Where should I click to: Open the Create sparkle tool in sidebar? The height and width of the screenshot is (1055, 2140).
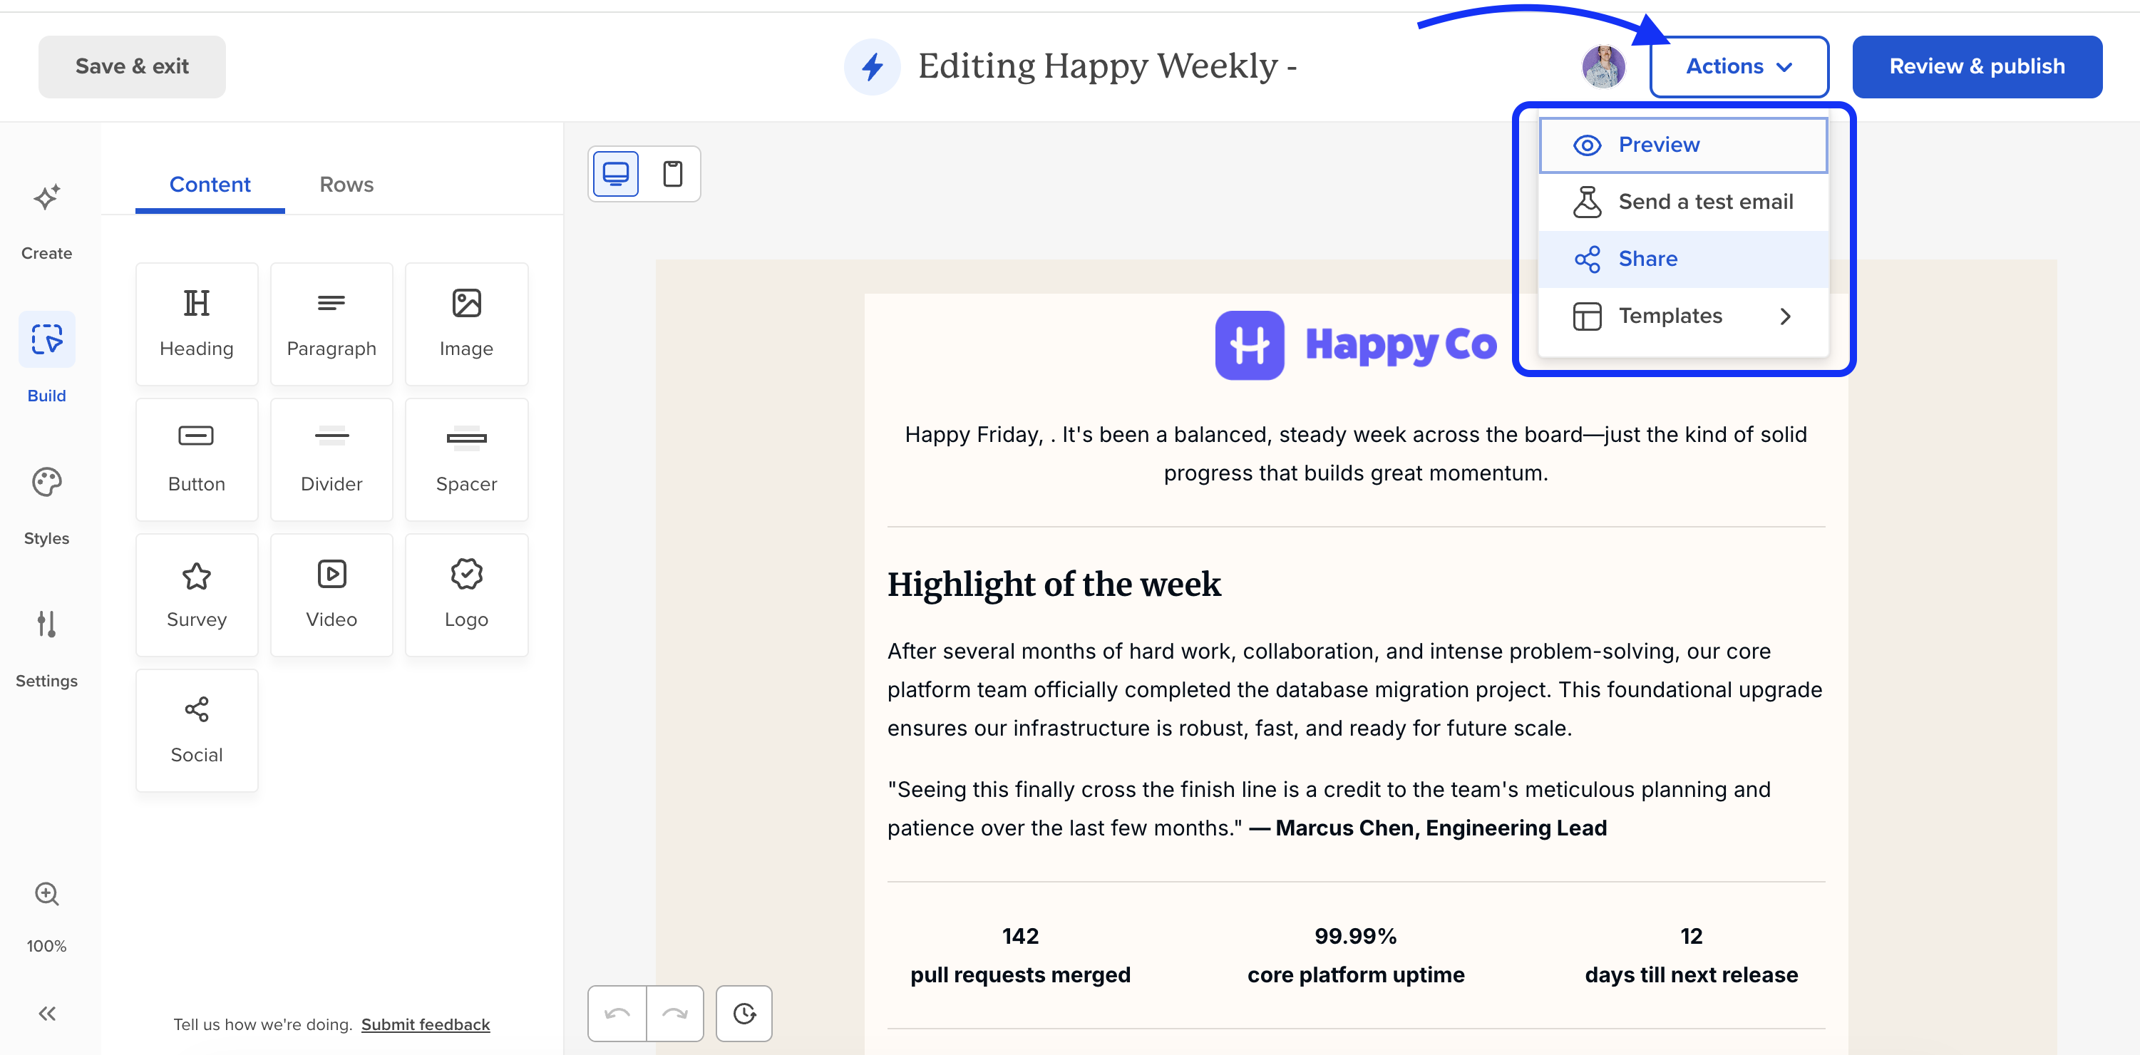click(x=46, y=199)
